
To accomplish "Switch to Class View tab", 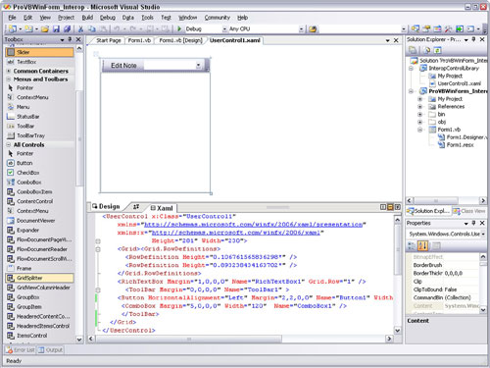I will click(x=469, y=211).
